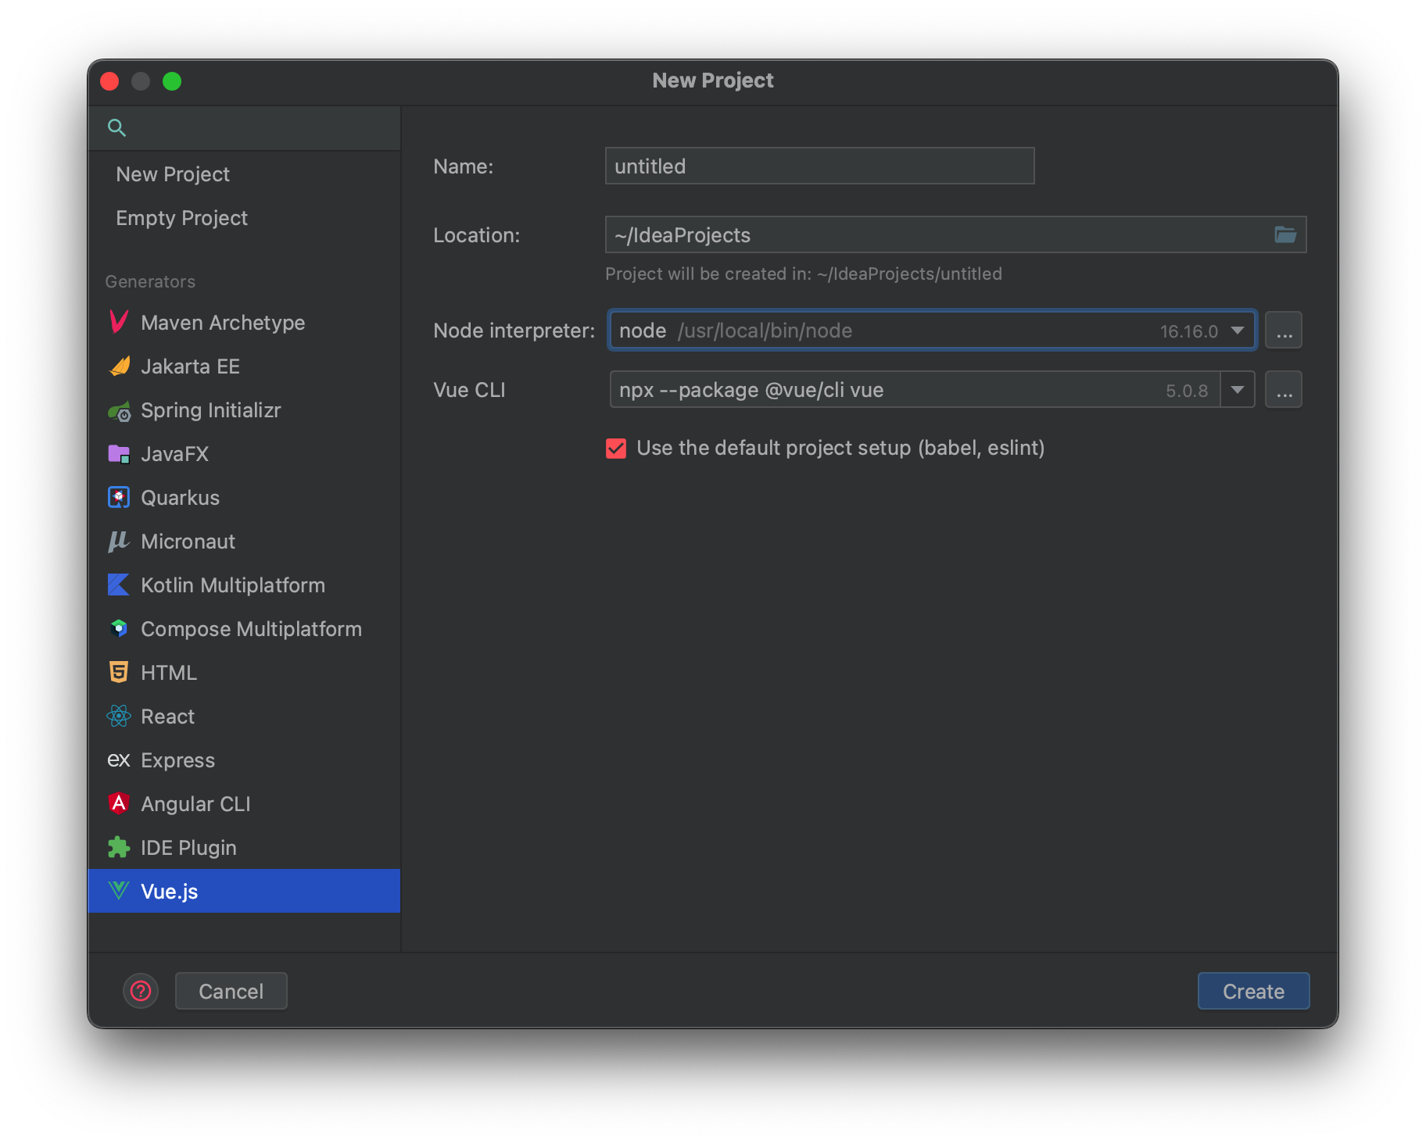Expand the Node interpreter dropdown arrow
1426x1144 pixels.
coord(1238,331)
